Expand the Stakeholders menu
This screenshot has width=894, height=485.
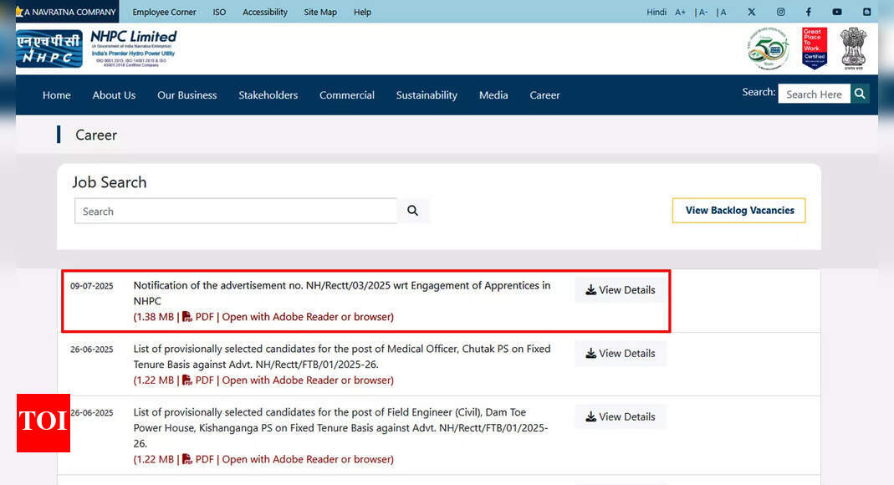(x=268, y=95)
